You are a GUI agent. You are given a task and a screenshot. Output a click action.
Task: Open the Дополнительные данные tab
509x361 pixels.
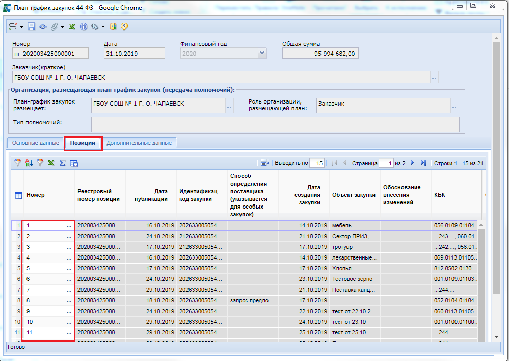tap(139, 143)
